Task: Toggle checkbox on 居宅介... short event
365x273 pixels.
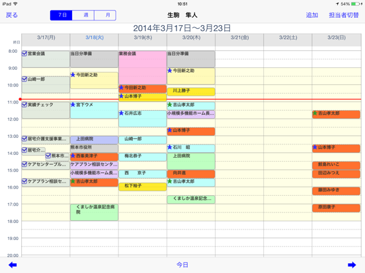Action: click(x=24, y=150)
